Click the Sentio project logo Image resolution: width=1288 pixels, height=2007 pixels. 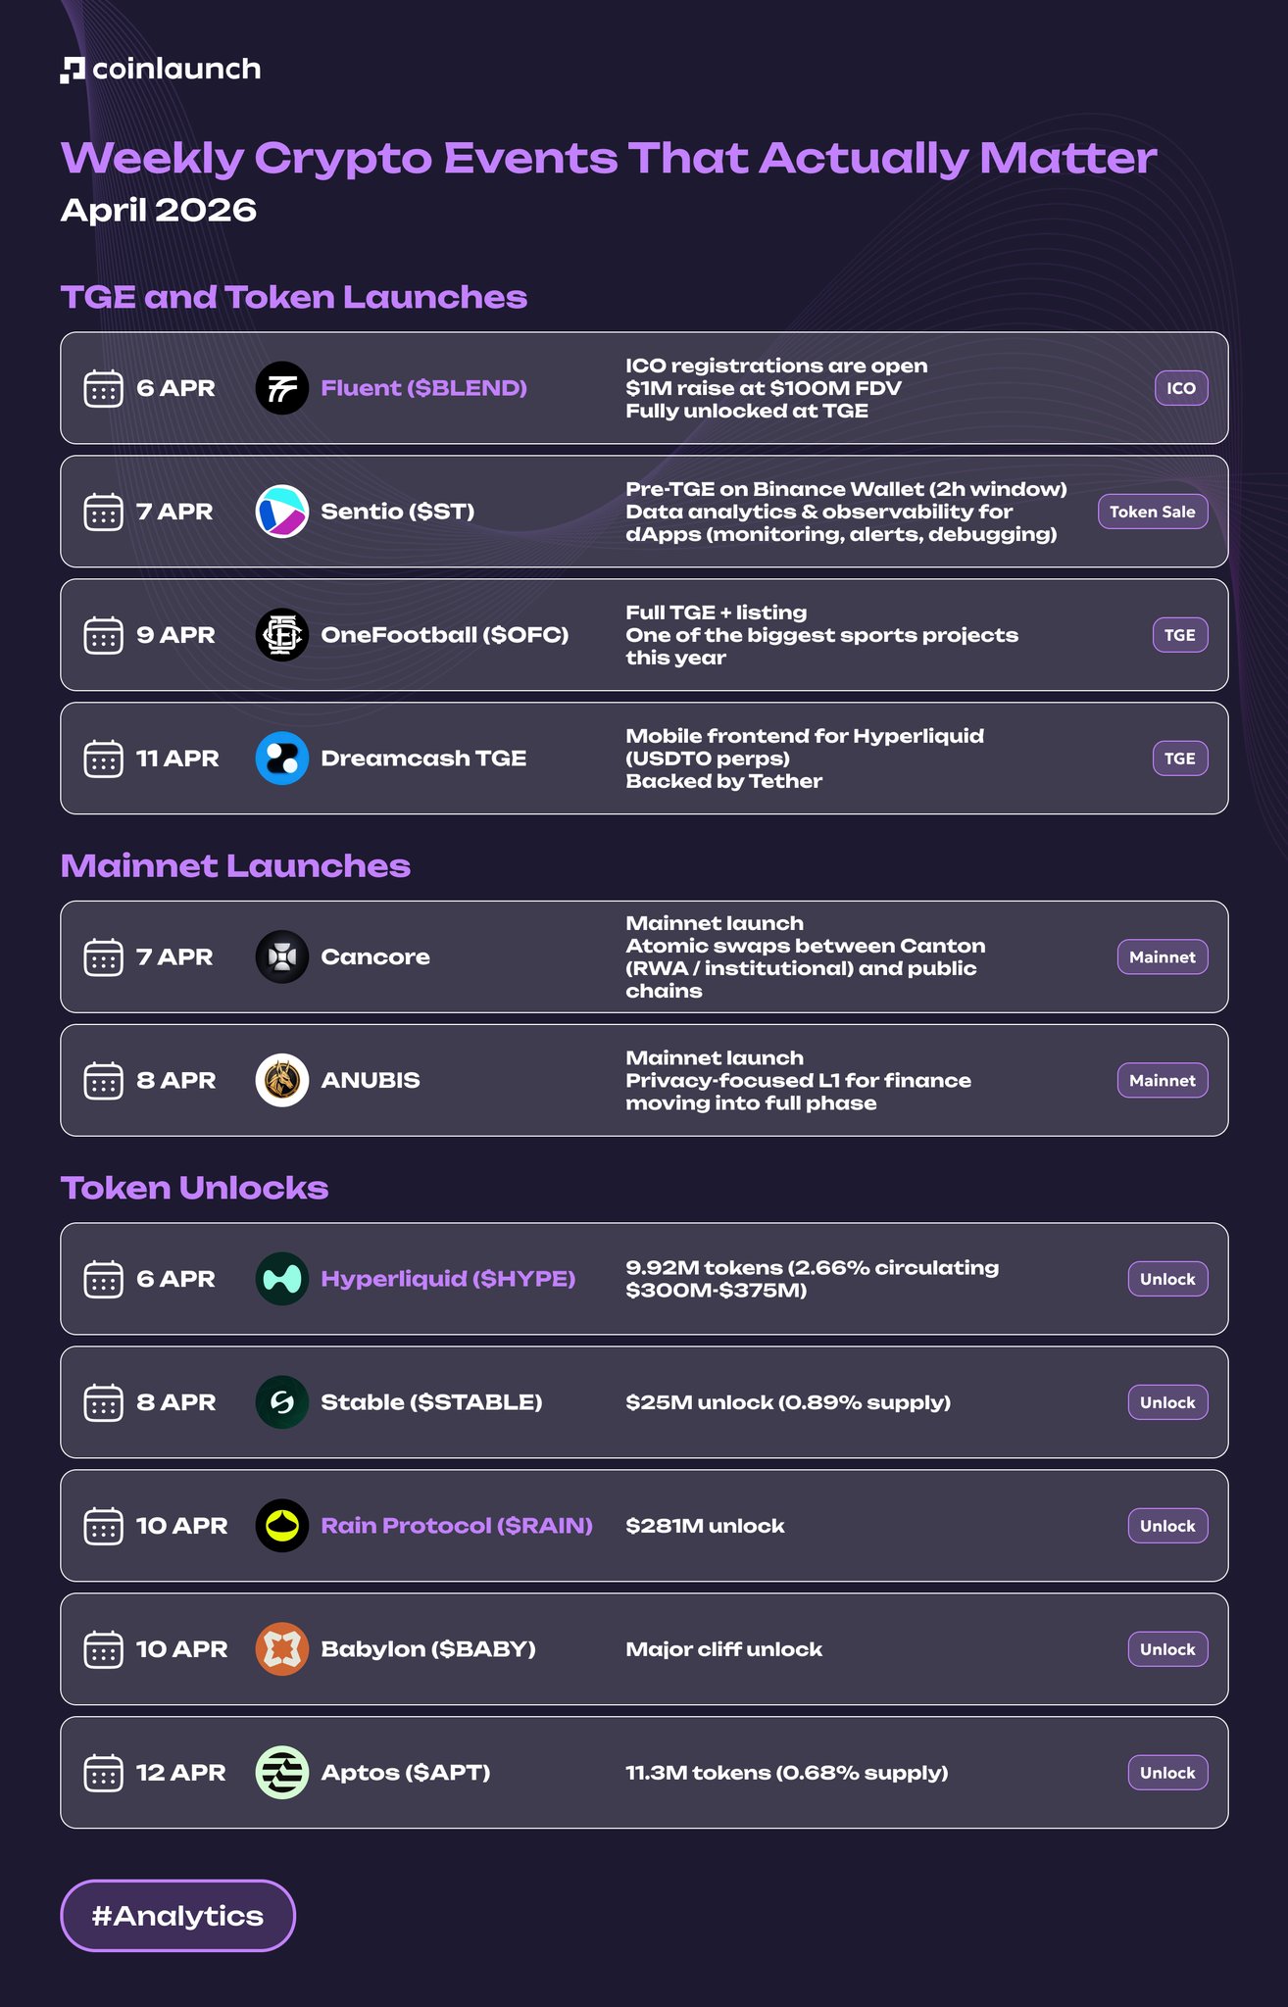pyautogui.click(x=282, y=512)
